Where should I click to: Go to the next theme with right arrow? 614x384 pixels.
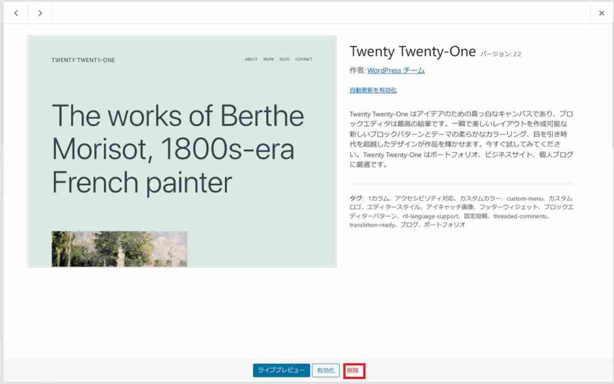coord(40,13)
